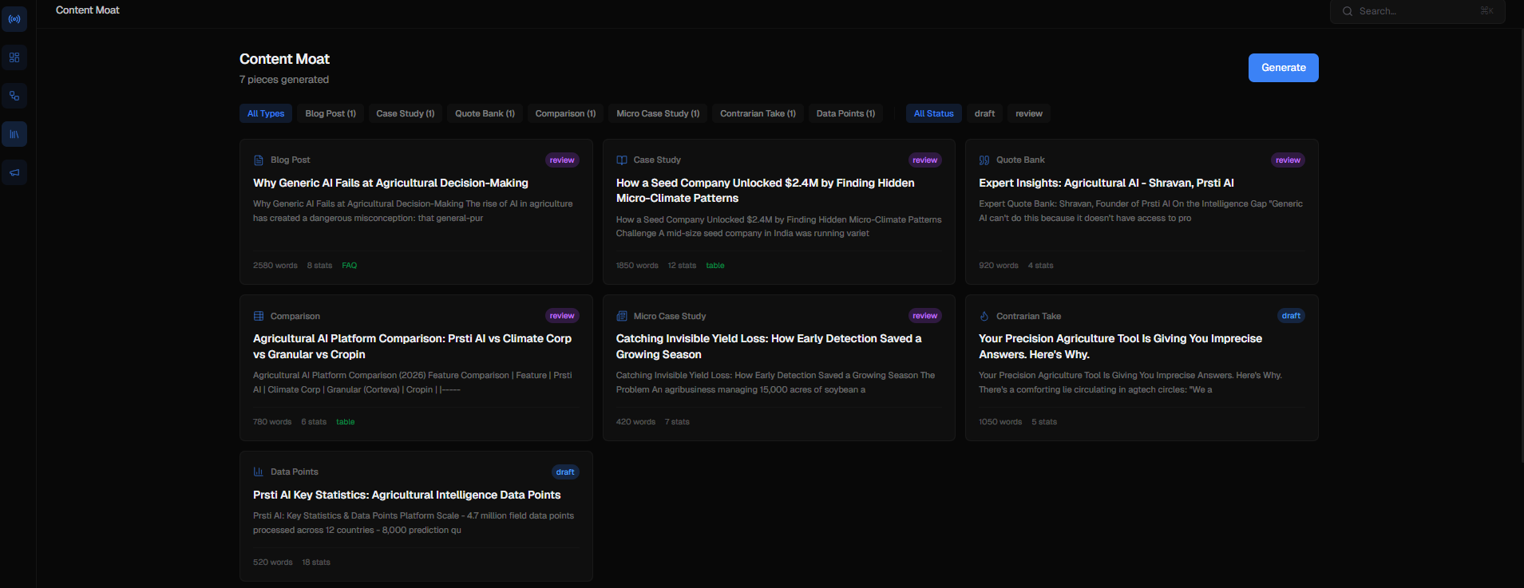Select the All Status filter
1524x588 pixels.
click(x=934, y=113)
